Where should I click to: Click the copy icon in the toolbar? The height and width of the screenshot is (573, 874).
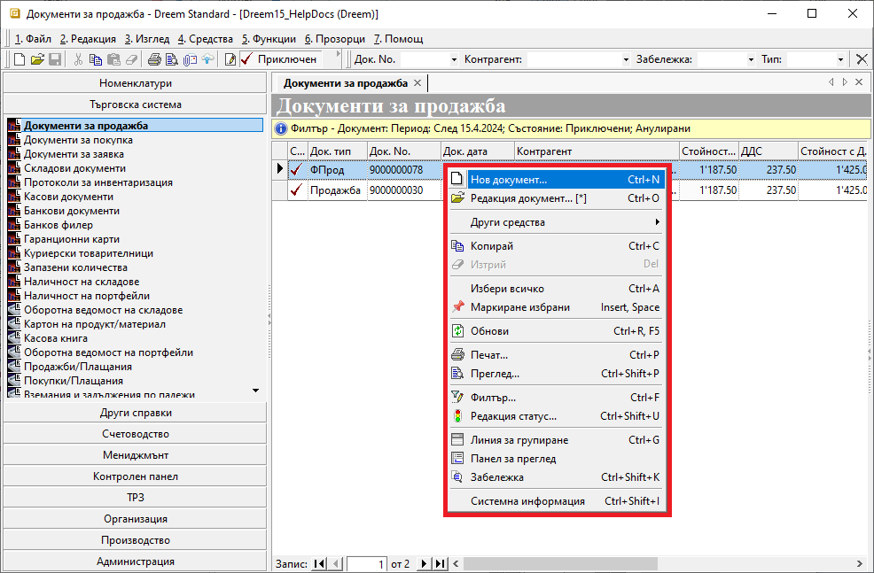[x=96, y=59]
